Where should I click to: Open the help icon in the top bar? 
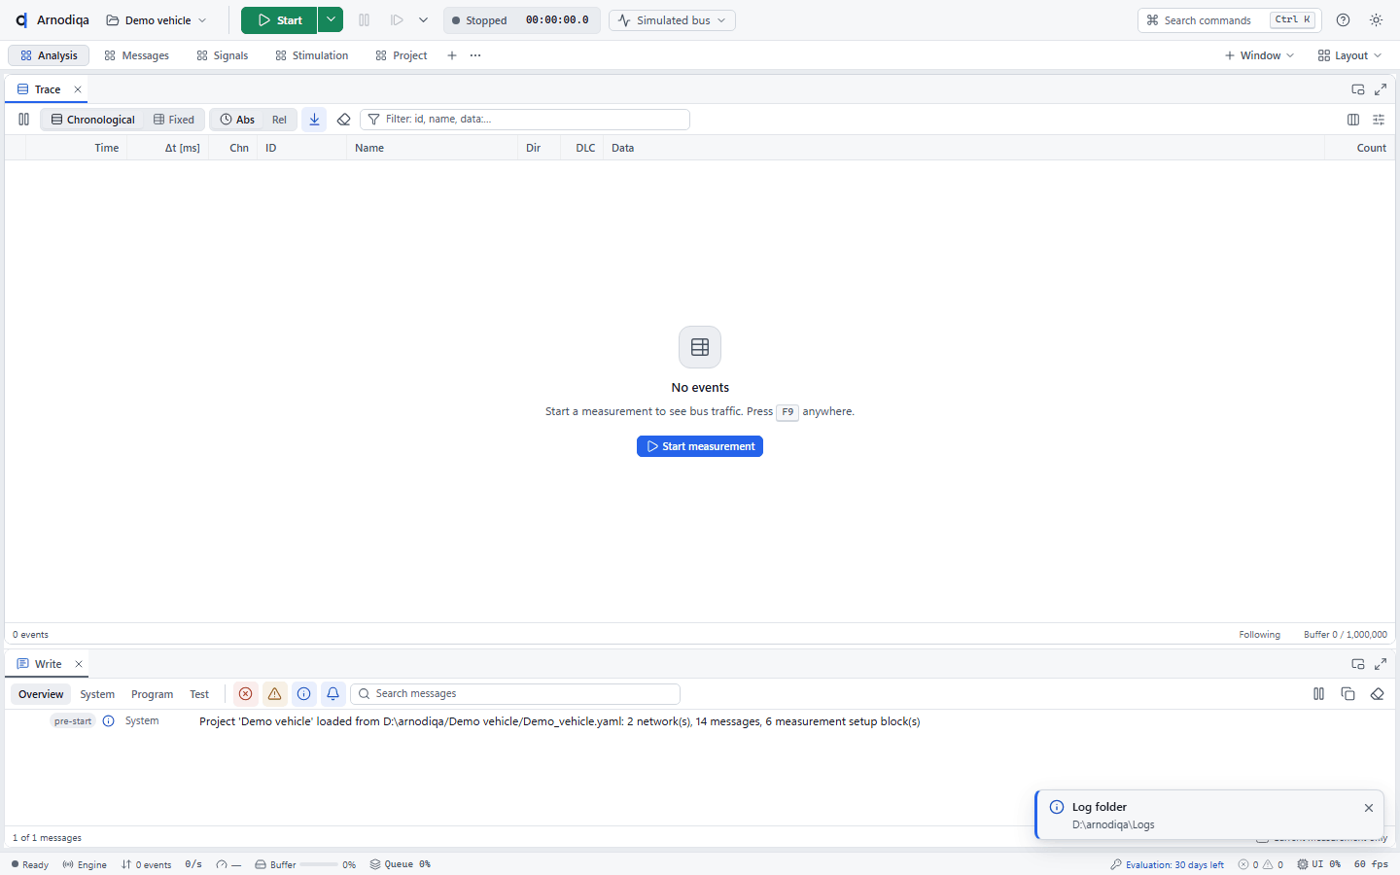click(x=1343, y=20)
